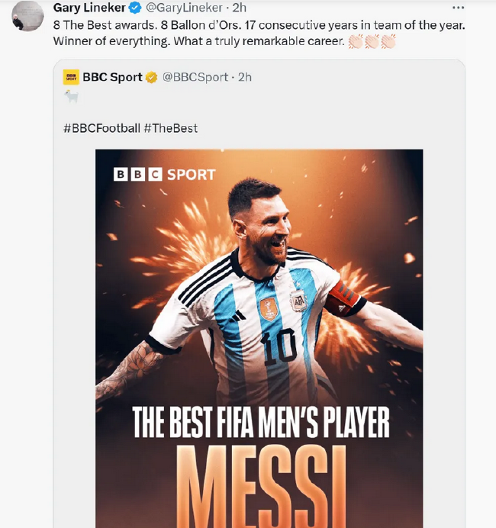
Task: Open the 2h timestamp on Gary Lineker's tweet
Action: (x=239, y=8)
